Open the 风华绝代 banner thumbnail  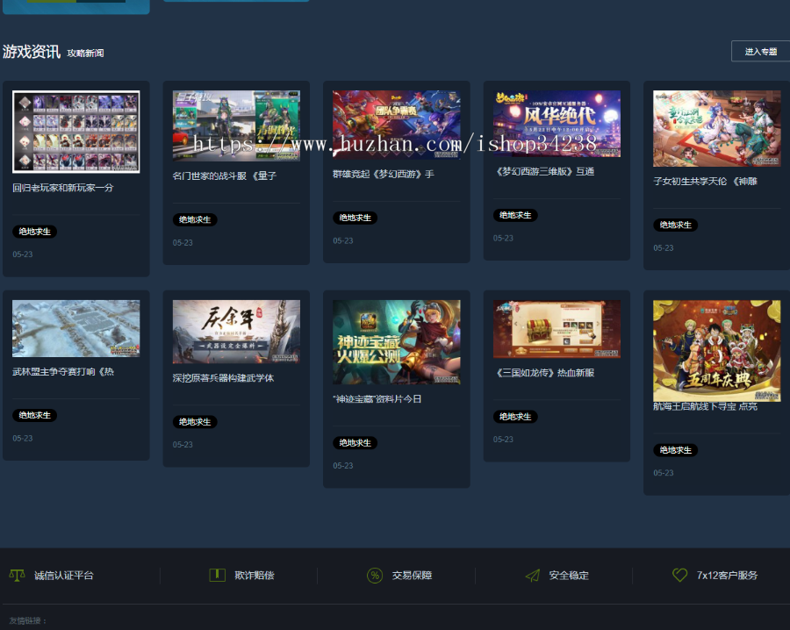(557, 124)
